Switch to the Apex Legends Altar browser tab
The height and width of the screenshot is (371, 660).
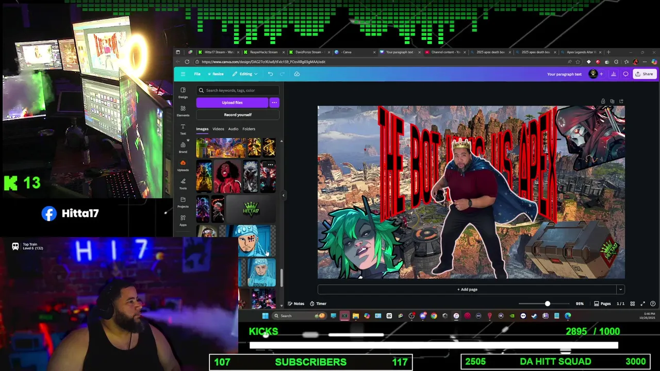click(x=581, y=52)
